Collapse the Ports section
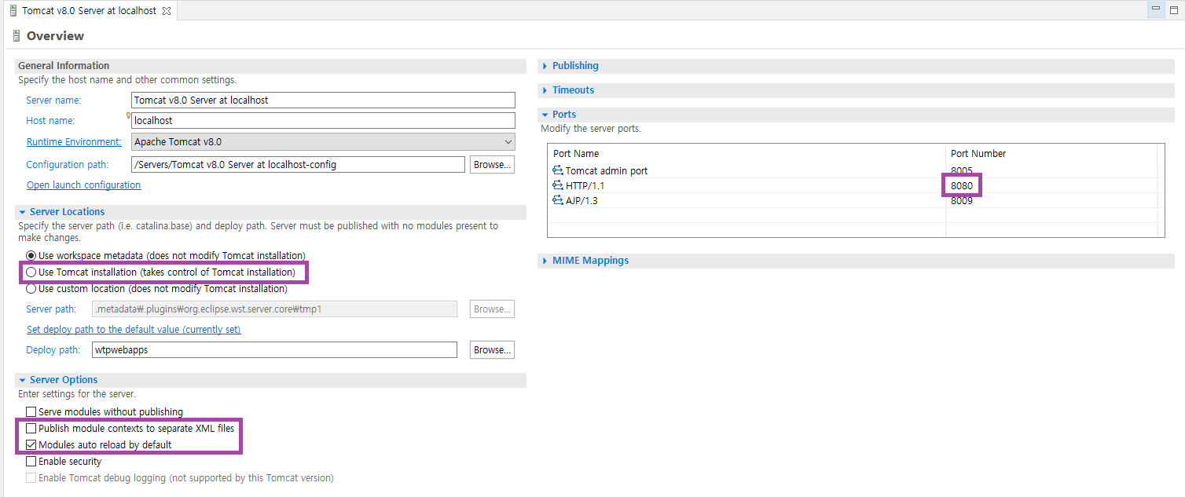The image size is (1185, 497). [545, 115]
